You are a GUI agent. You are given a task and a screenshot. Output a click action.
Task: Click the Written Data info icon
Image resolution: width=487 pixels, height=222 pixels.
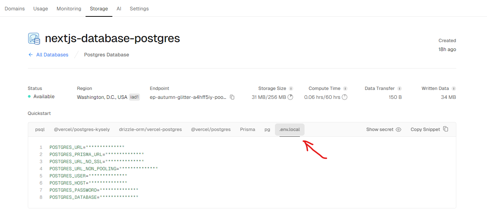(x=453, y=89)
